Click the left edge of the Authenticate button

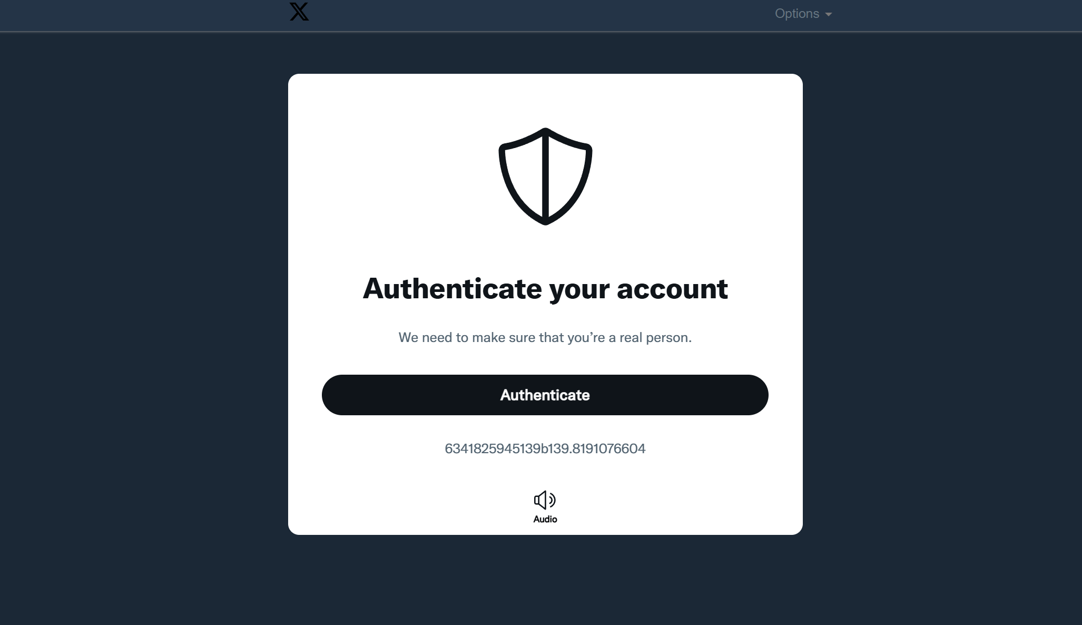point(329,395)
